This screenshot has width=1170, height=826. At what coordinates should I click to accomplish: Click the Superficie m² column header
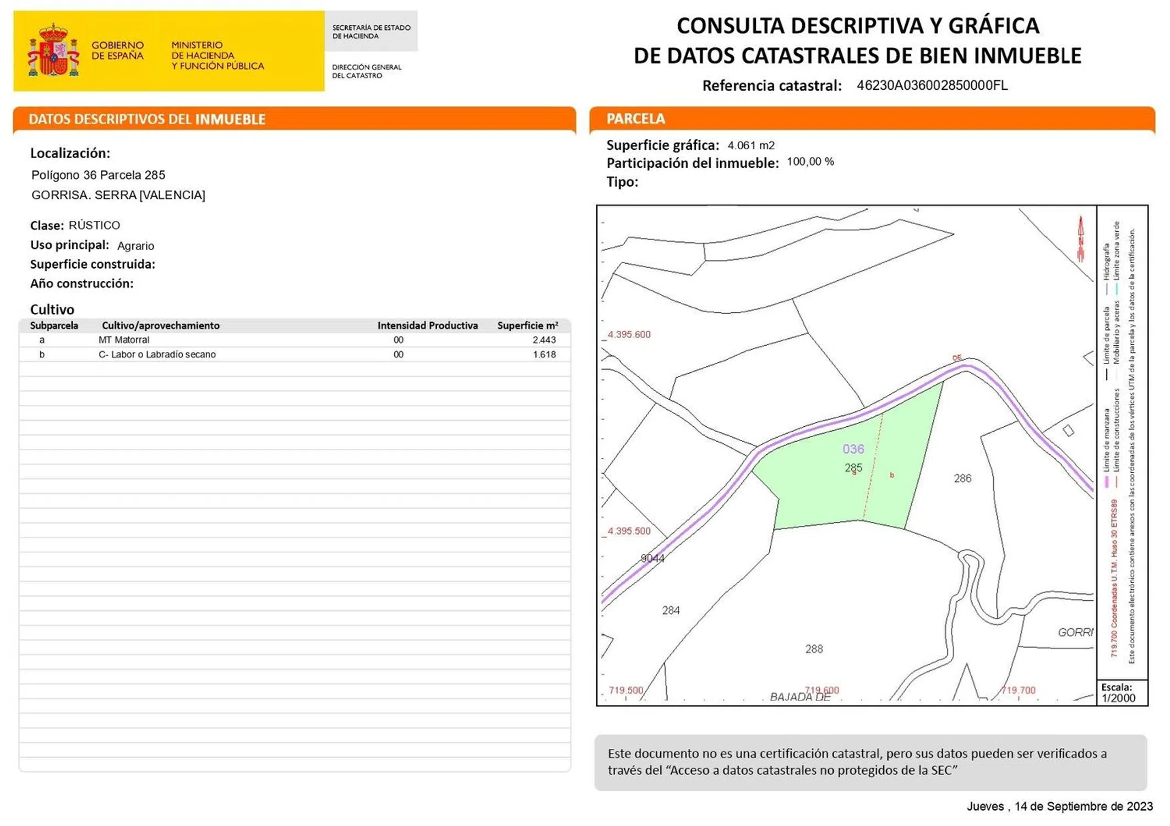pyautogui.click(x=527, y=325)
